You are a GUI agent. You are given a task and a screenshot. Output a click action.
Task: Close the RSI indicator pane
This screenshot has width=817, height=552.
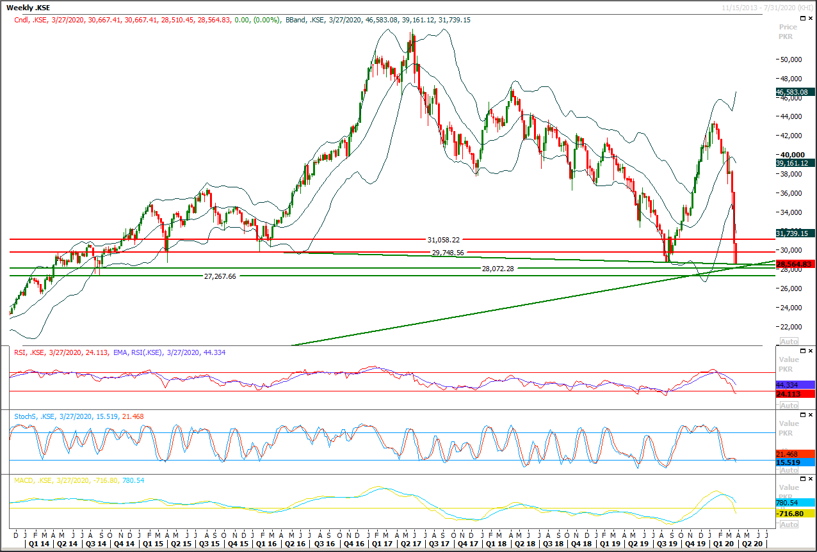pyautogui.click(x=811, y=351)
